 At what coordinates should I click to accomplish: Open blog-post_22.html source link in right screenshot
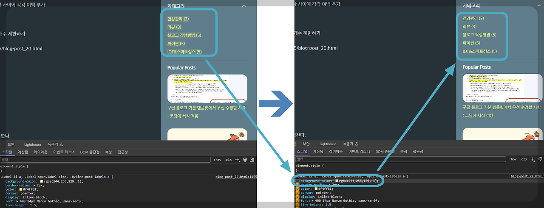point(527,176)
